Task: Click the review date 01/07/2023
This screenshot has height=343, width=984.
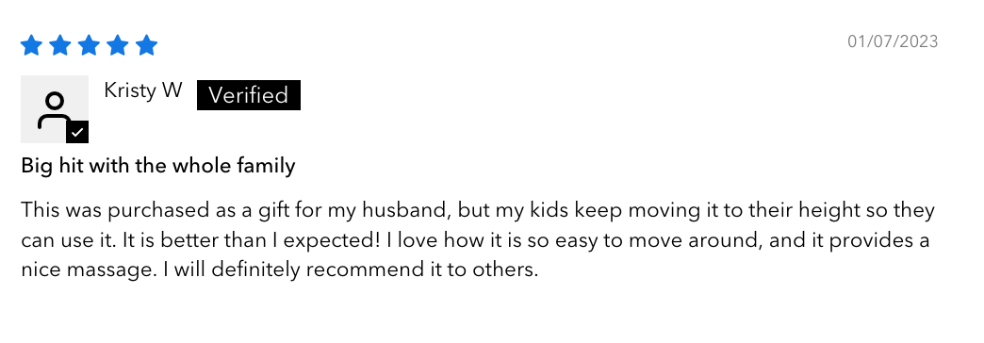Action: pyautogui.click(x=893, y=42)
